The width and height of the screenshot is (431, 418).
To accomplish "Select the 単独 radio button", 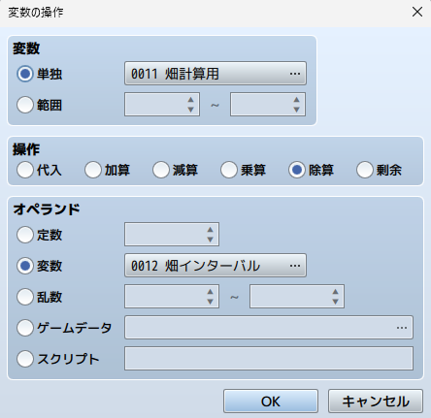I will (25, 74).
